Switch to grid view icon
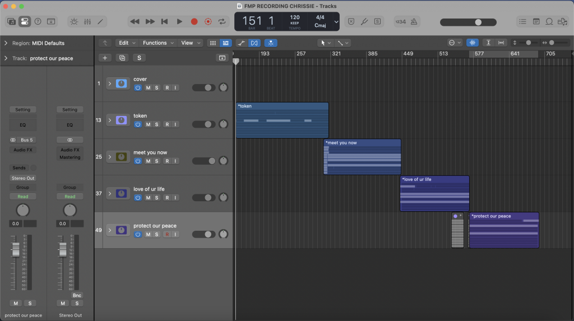Image resolution: width=574 pixels, height=321 pixels. tap(212, 43)
